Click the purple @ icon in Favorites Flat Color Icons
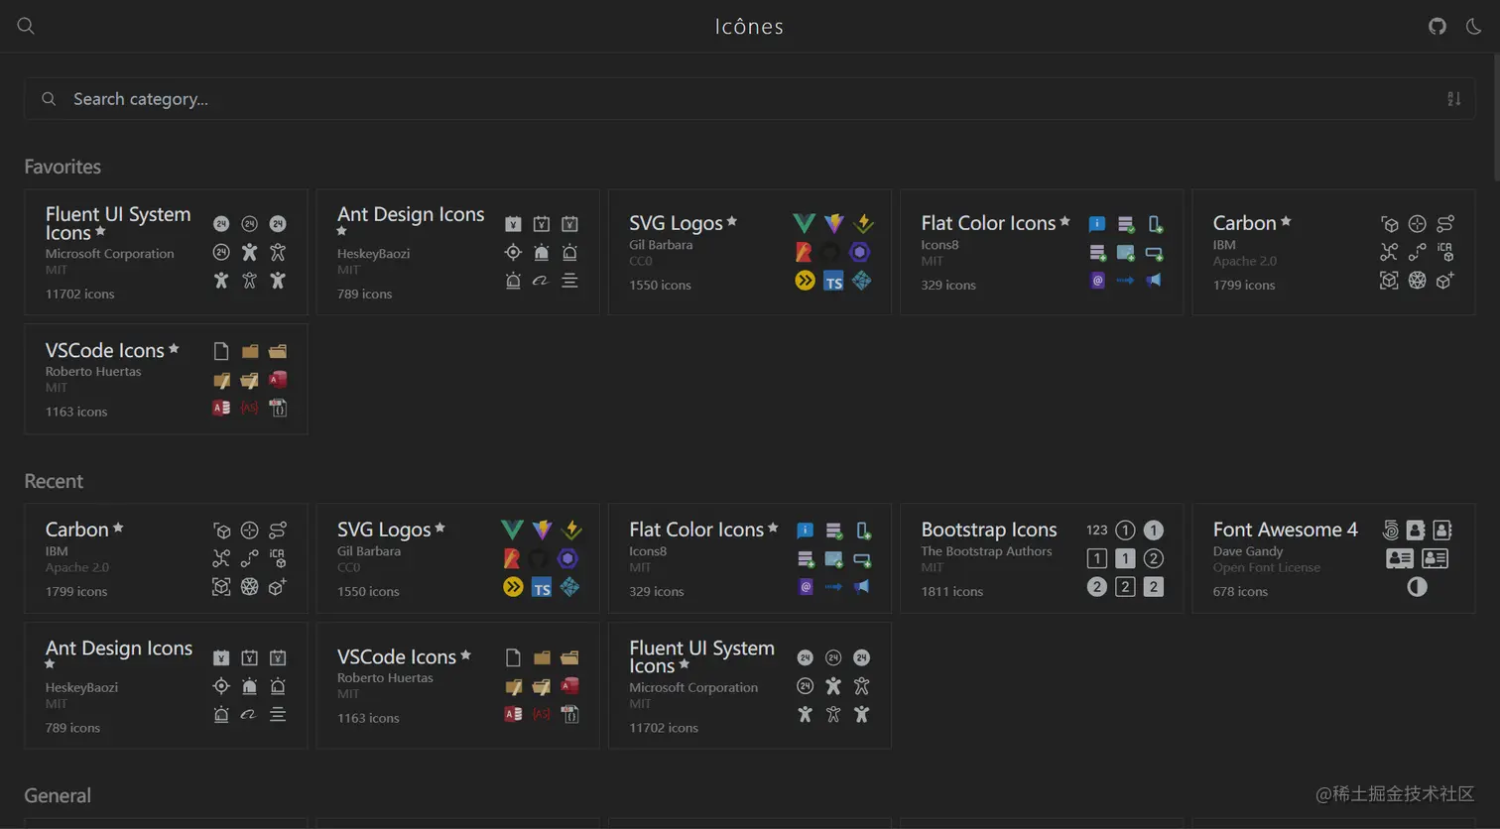The height and width of the screenshot is (829, 1500). (1097, 281)
